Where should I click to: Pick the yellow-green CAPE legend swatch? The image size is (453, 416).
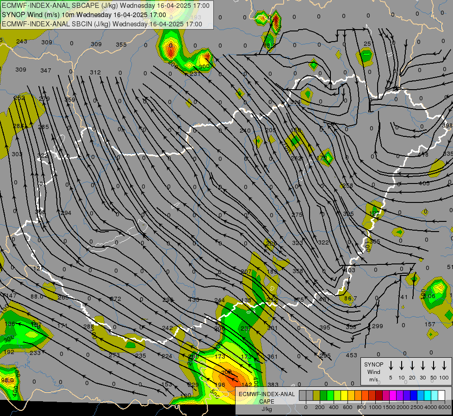coord(337,395)
